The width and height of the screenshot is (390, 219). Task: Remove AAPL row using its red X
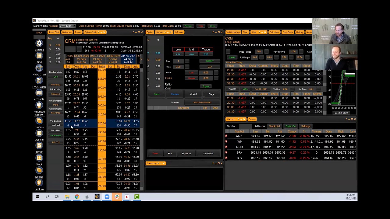226,136
